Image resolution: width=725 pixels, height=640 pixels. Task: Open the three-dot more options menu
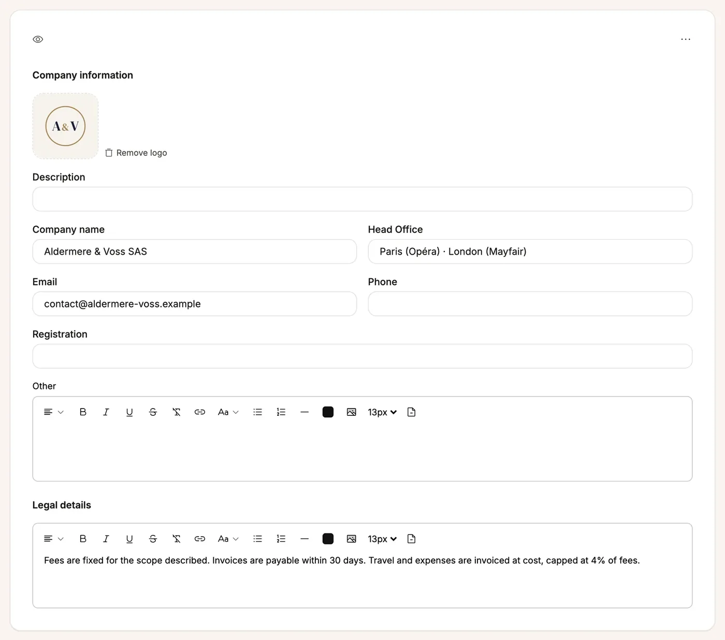(x=686, y=39)
